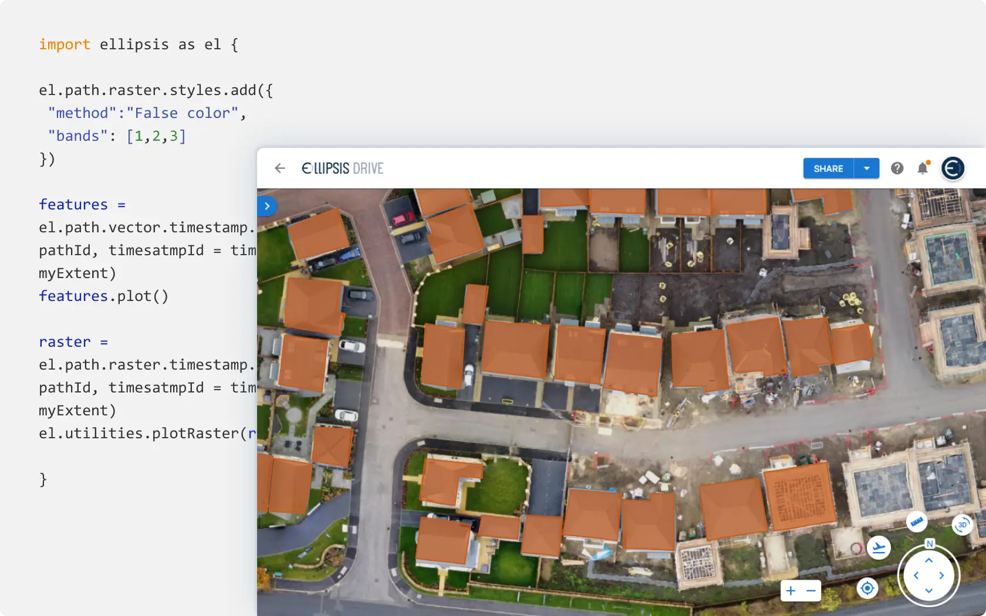This screenshot has width=986, height=616.
Task: Pan map left with compass arrow
Action: 916,576
